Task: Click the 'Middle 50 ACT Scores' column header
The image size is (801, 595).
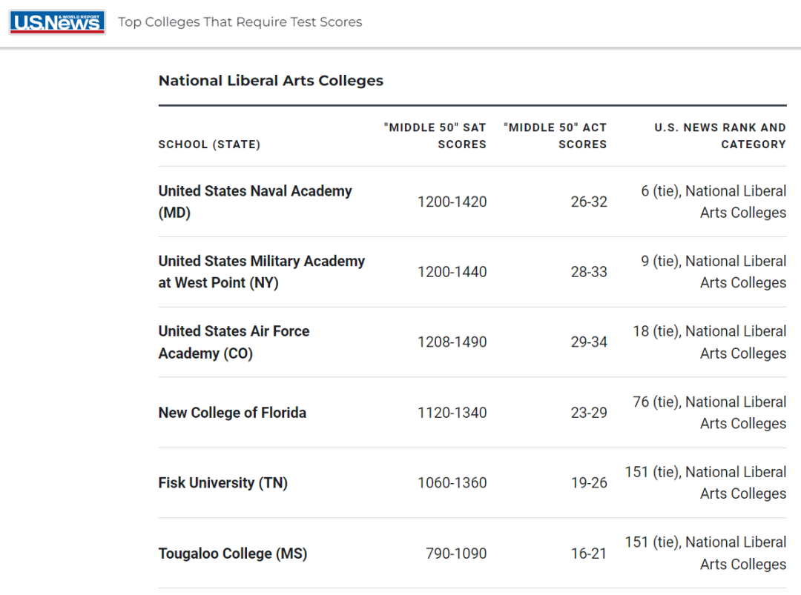Action: pos(556,136)
